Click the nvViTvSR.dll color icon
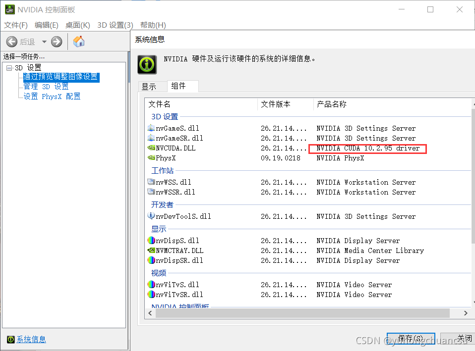The image size is (475, 351). point(151,295)
